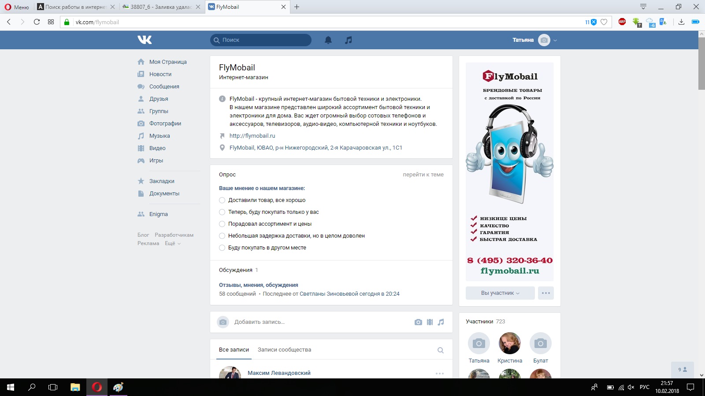Click the poll title 'Ваше мнение о нашем магазине:'
Viewport: 705px width, 396px height.
tap(262, 188)
